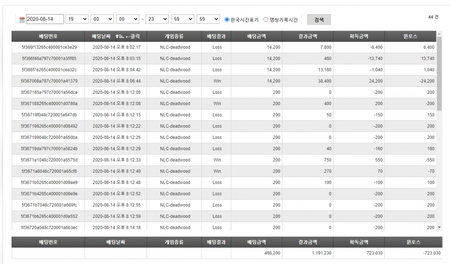Click the result amount 13,160
This screenshot has width=450, height=264.
(325, 70)
